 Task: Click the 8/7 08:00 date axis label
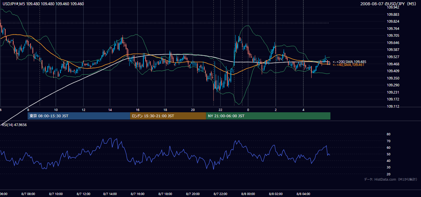click(x=28, y=194)
